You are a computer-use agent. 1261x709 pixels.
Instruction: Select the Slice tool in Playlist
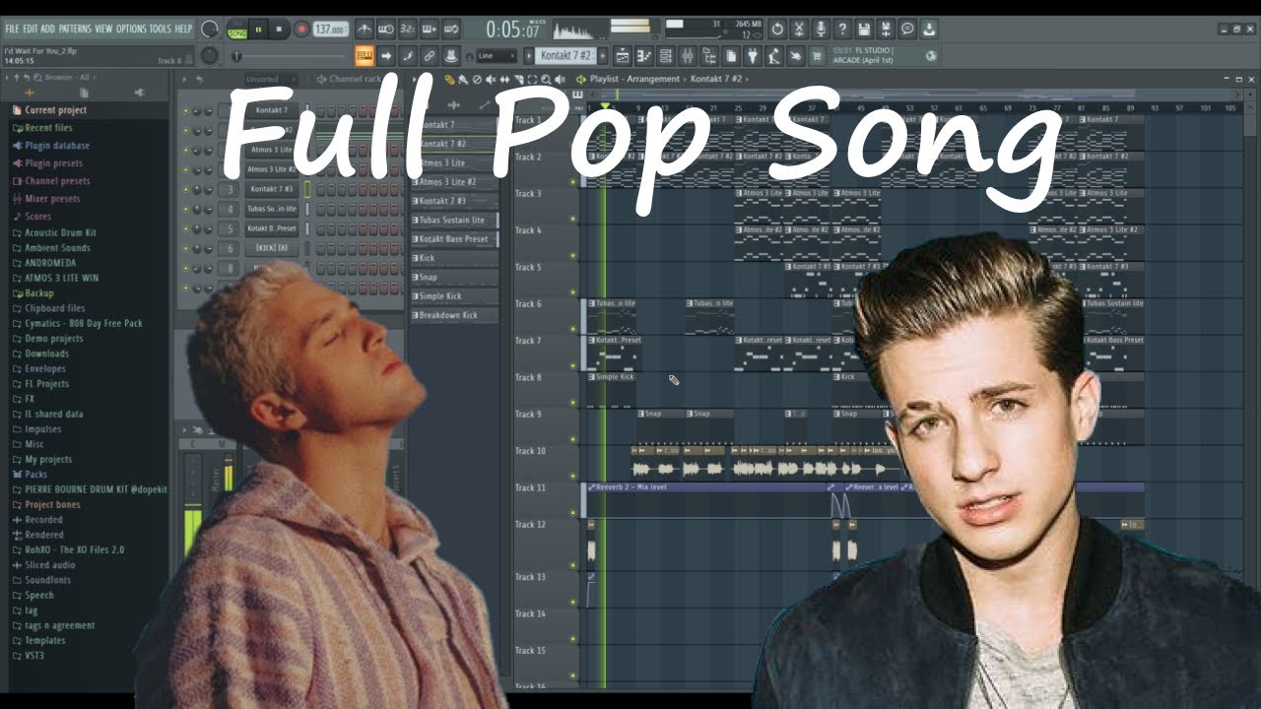click(x=518, y=79)
